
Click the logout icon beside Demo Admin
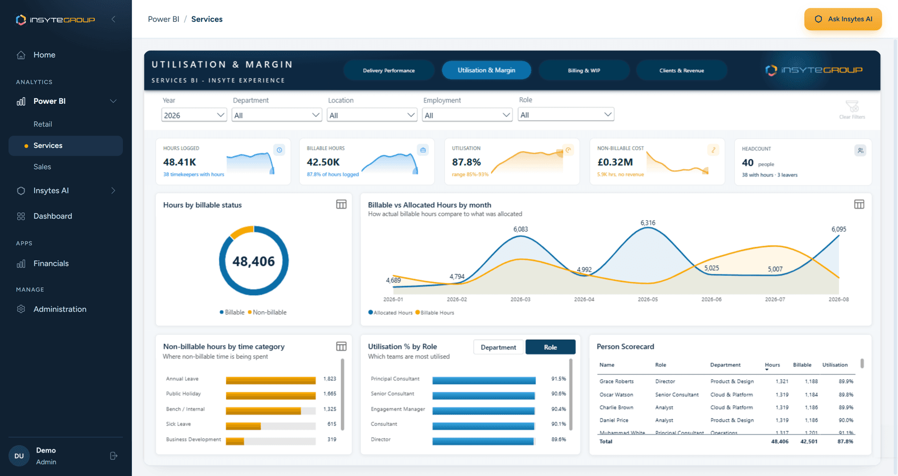[x=113, y=456]
